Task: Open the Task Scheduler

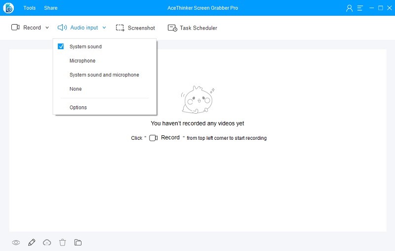Action: [x=193, y=28]
